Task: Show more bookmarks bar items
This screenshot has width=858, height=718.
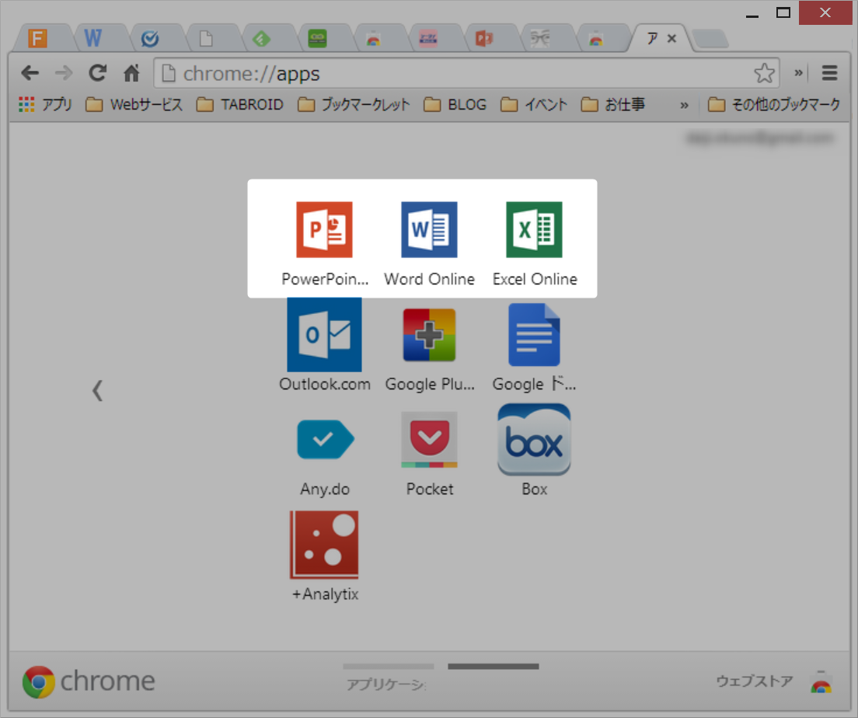Action: click(684, 105)
